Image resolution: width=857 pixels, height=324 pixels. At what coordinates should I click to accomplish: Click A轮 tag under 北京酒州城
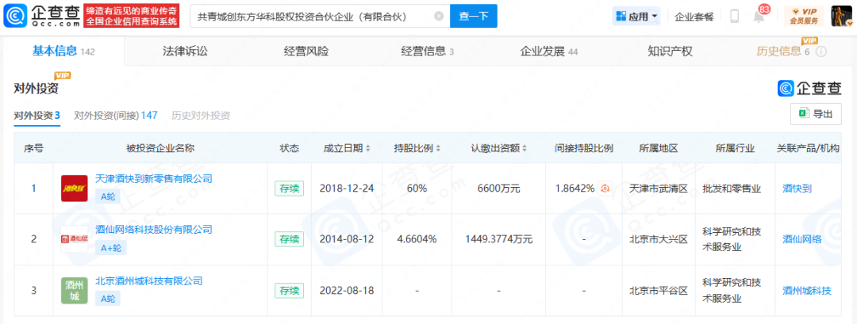[108, 299]
